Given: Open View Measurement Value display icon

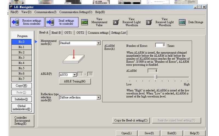Looking at the screenshot, I should point(84,22).
